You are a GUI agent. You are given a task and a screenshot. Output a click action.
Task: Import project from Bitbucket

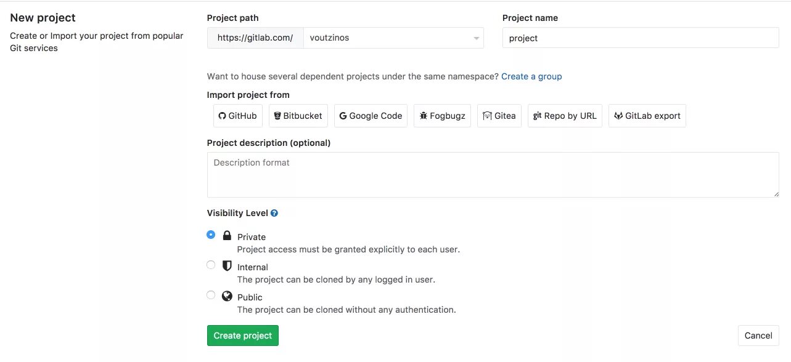click(298, 116)
